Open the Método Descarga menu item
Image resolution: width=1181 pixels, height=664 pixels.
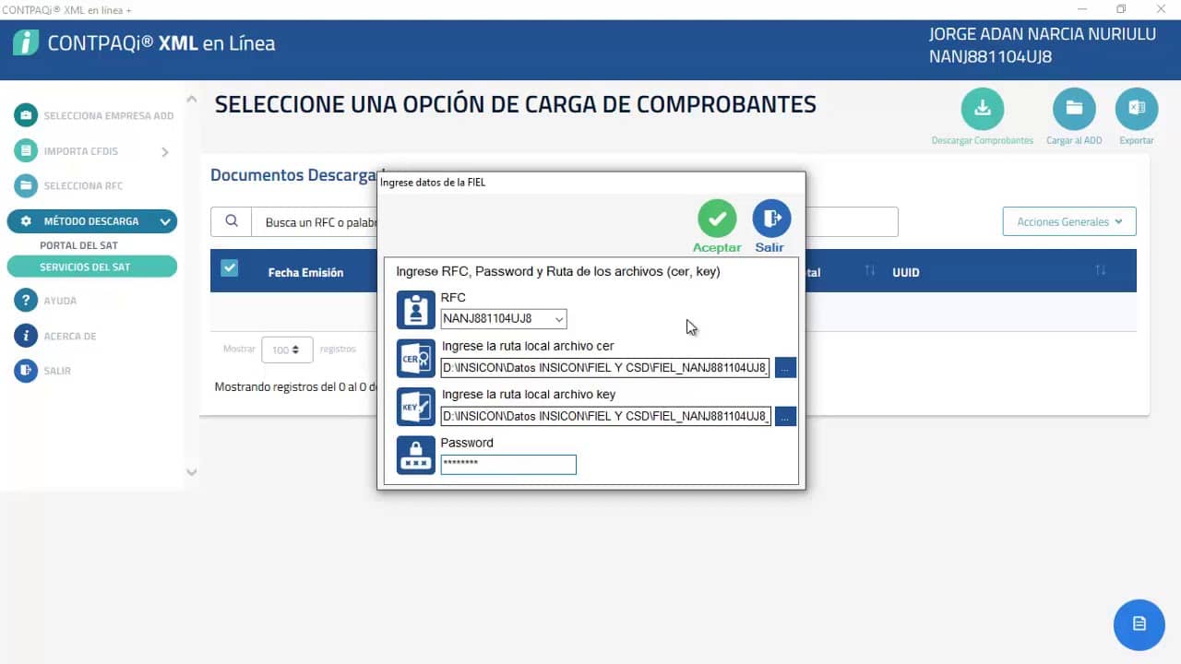coord(91,221)
